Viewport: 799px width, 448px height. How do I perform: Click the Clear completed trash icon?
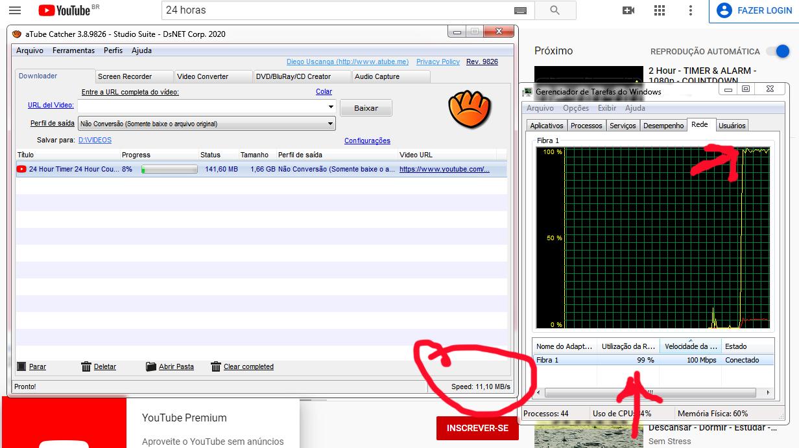[x=216, y=366]
